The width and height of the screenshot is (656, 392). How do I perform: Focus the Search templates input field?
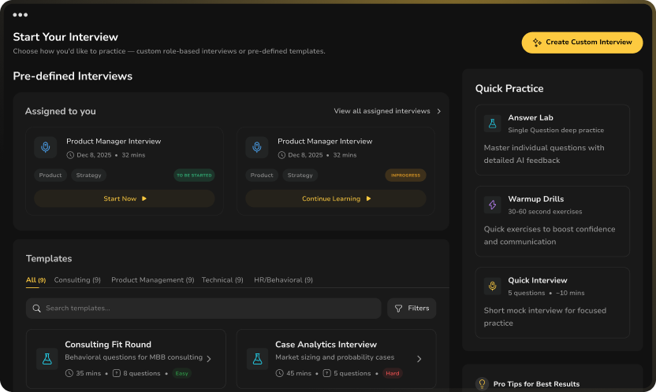point(203,309)
